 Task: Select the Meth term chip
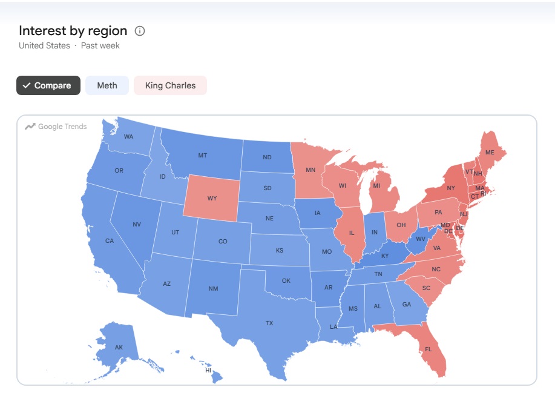click(107, 85)
